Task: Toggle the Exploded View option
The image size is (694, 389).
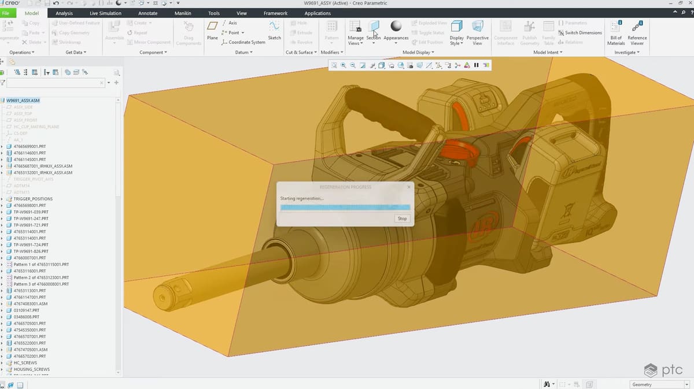Action: pos(429,23)
